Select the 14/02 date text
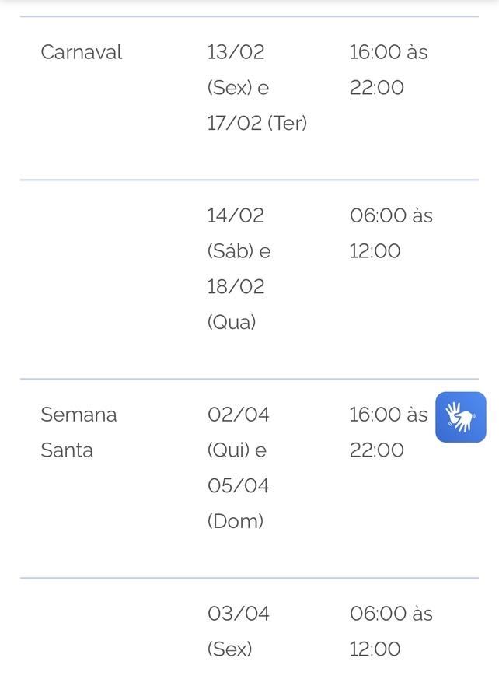The width and height of the screenshot is (499, 700). [236, 215]
